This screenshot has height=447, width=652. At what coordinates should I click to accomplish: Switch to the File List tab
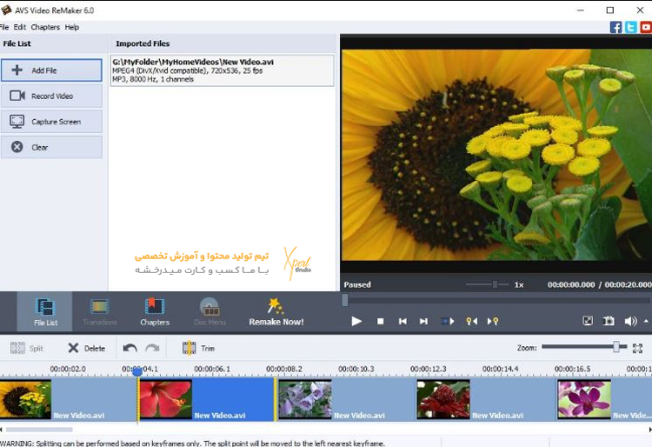[45, 311]
